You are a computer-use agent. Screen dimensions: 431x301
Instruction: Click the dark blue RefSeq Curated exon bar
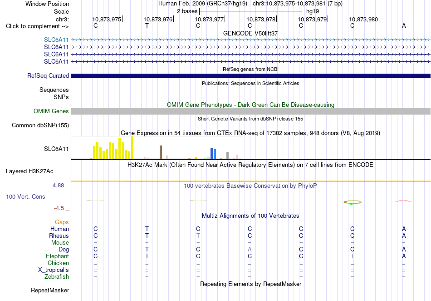click(x=250, y=76)
